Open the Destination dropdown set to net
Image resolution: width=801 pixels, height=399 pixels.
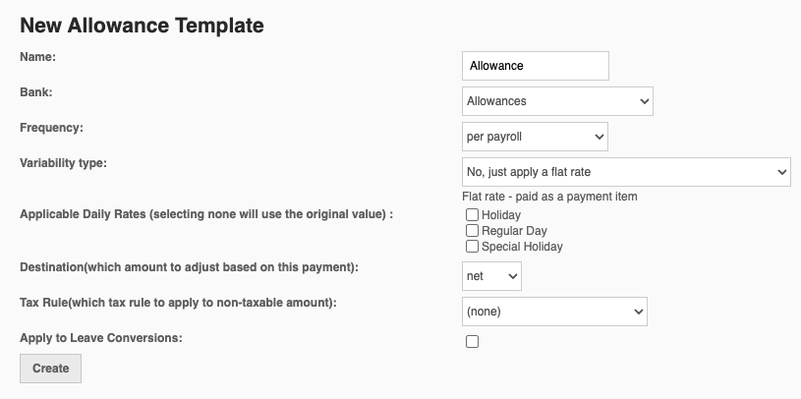491,277
